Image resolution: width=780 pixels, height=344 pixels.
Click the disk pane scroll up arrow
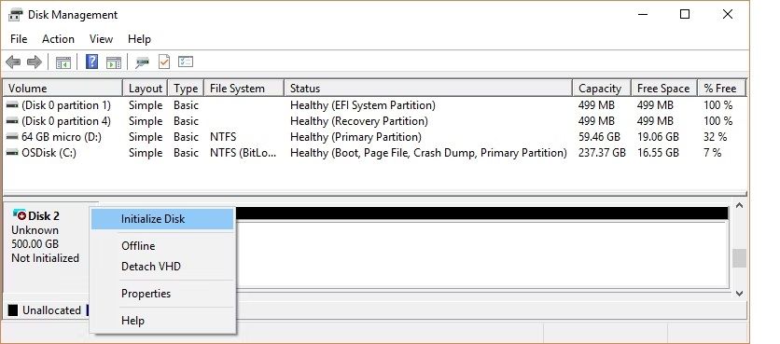click(739, 206)
